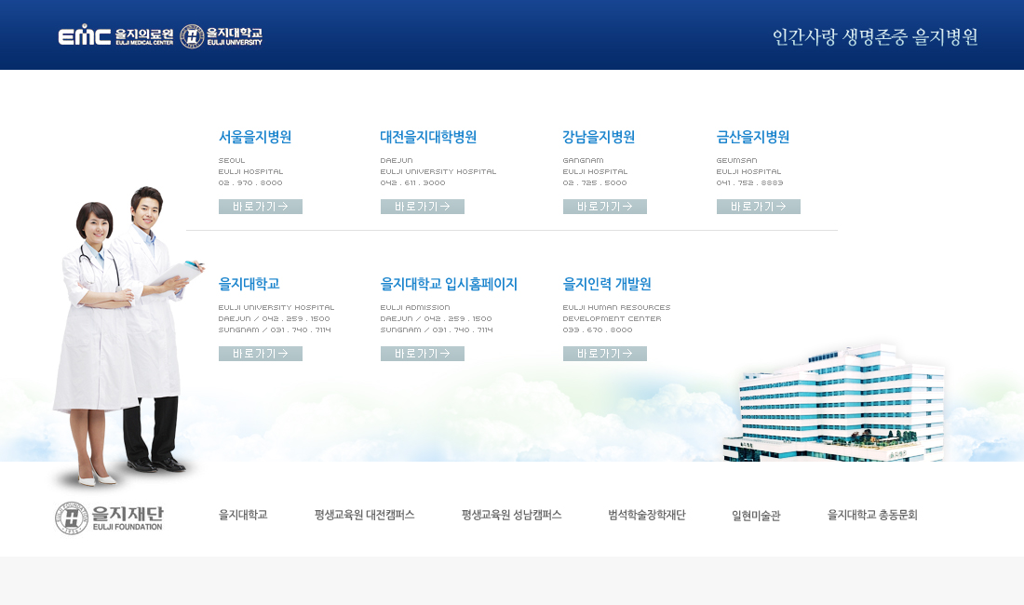
Task: Click 바로가기 button under 을지인력 개발원
Action: [x=605, y=354]
